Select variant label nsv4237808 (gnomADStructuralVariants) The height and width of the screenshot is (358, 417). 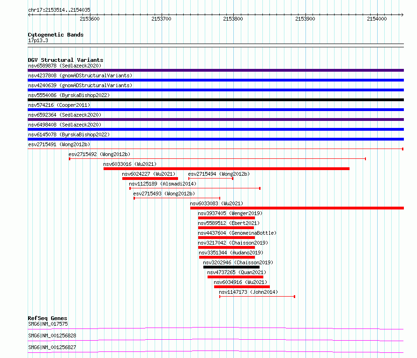[x=80, y=75]
